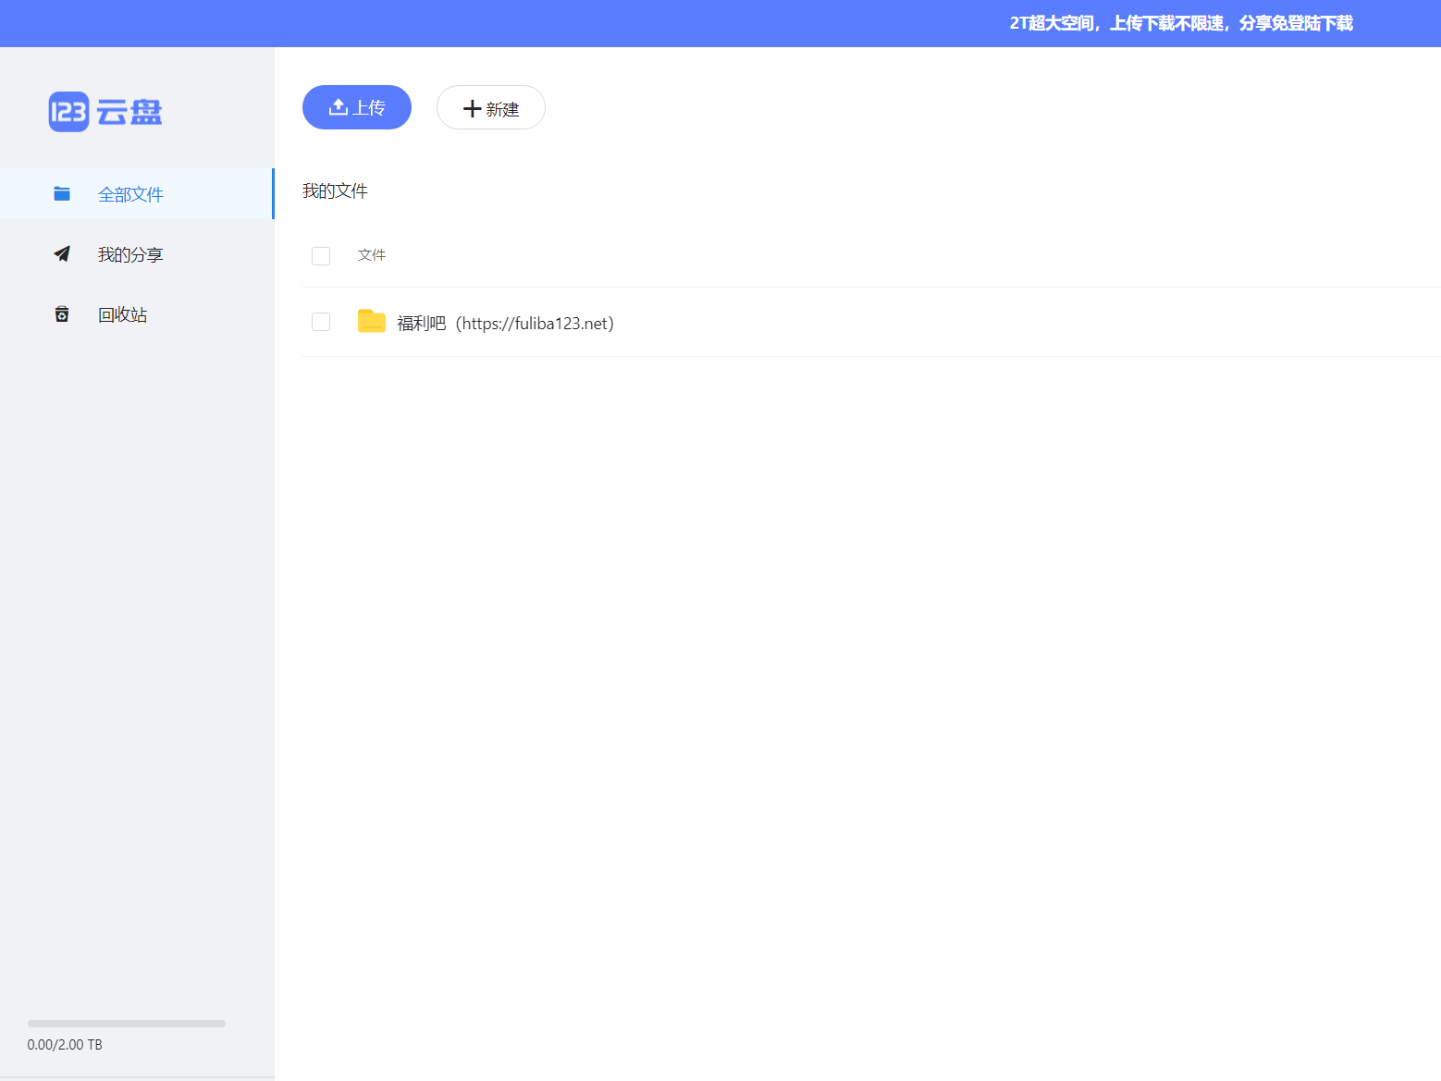Click the trash bin icon beside 回收站

(62, 314)
